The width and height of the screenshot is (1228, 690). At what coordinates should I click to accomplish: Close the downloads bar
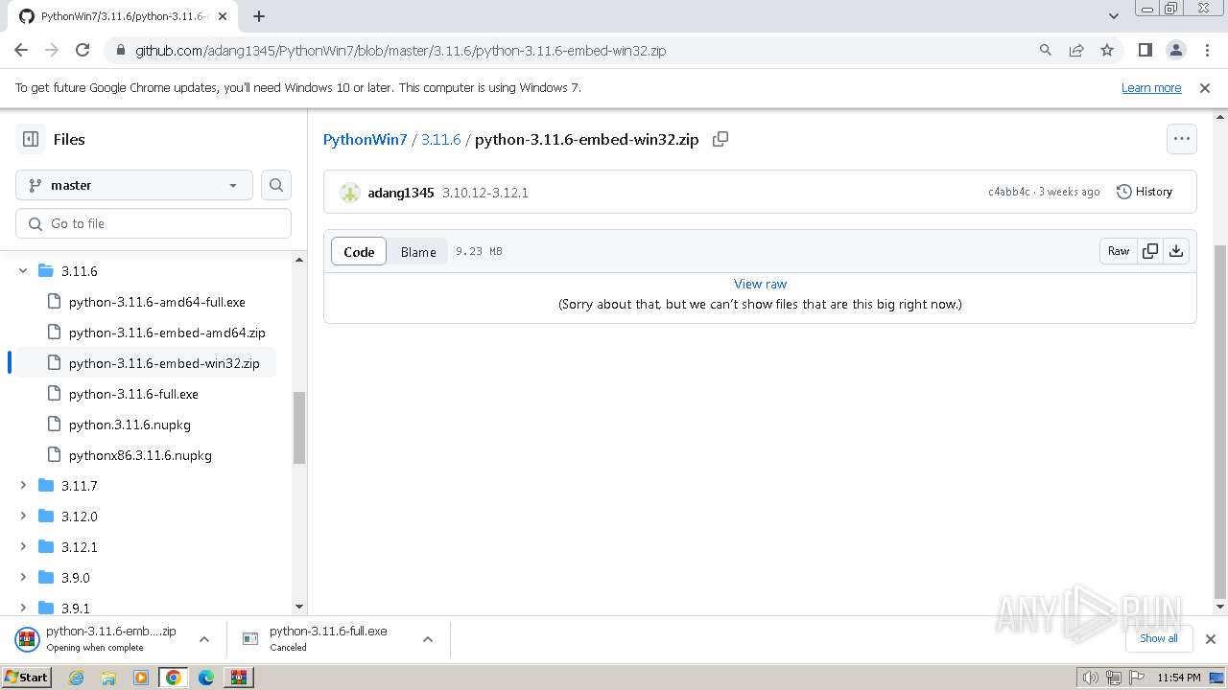coord(1211,639)
